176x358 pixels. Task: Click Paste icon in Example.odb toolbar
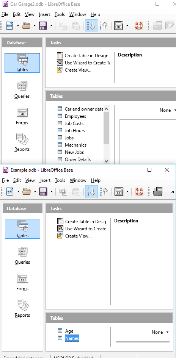click(76, 192)
